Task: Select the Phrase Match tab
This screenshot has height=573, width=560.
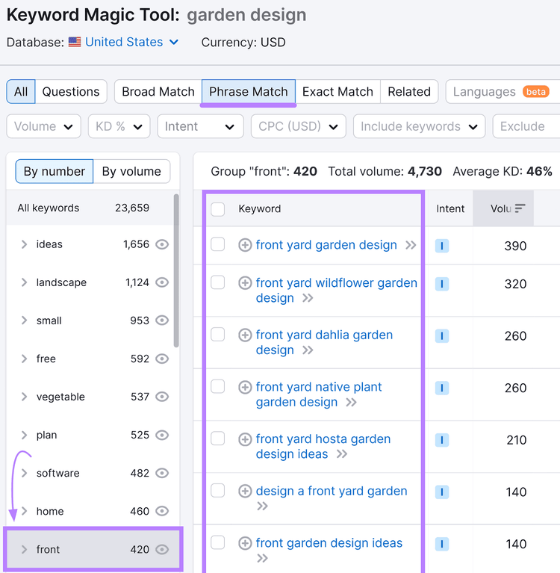Action: click(249, 91)
